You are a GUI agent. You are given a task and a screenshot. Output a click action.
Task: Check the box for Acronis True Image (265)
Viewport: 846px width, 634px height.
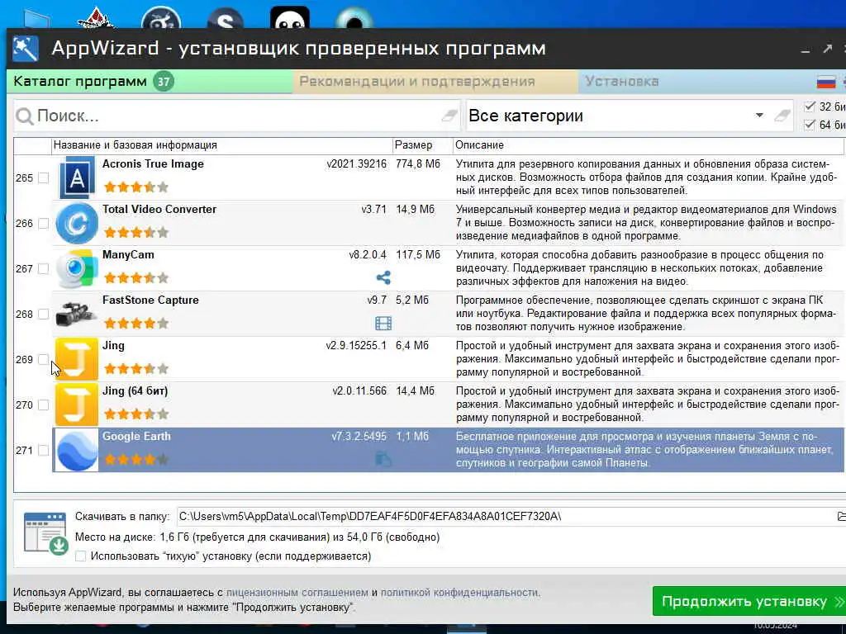point(44,178)
